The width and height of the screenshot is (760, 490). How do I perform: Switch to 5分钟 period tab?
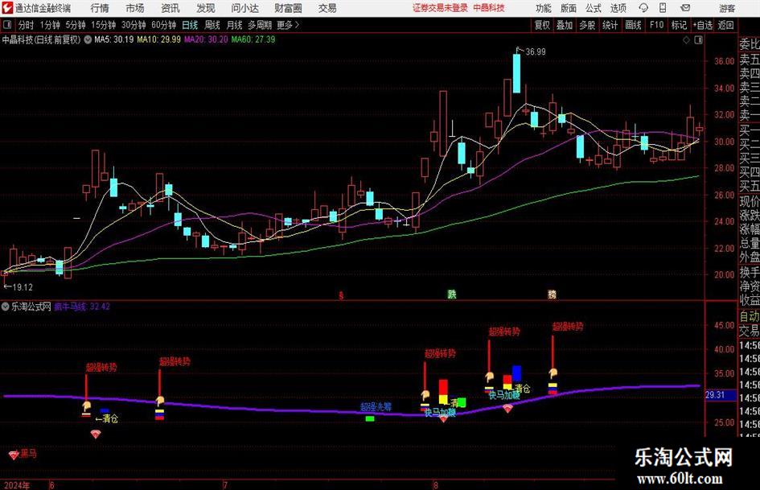point(76,25)
